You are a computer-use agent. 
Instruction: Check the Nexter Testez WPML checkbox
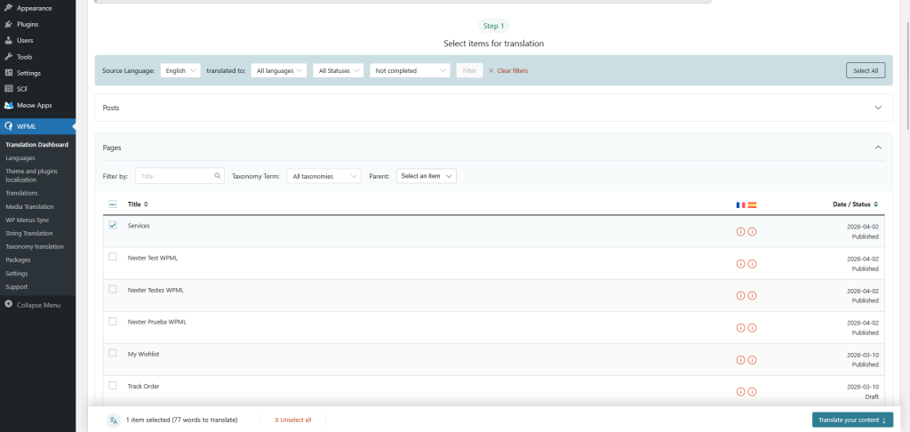pos(113,289)
